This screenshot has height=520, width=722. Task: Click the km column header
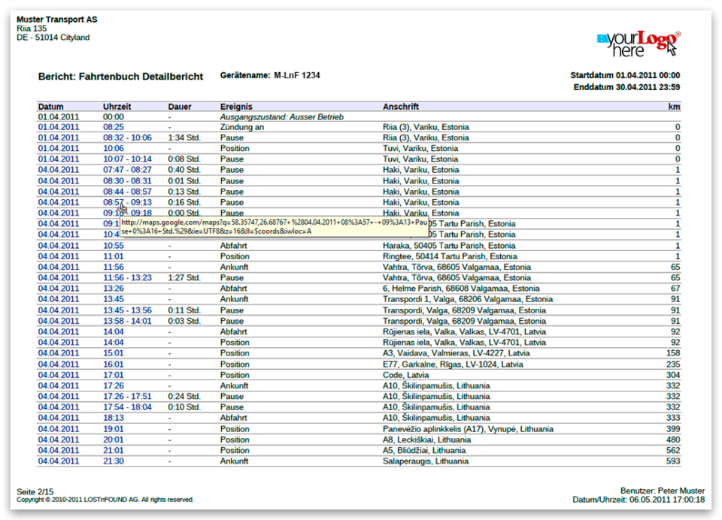click(674, 107)
